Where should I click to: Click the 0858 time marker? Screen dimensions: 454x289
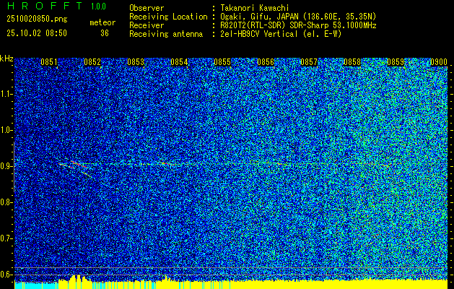[x=352, y=62]
